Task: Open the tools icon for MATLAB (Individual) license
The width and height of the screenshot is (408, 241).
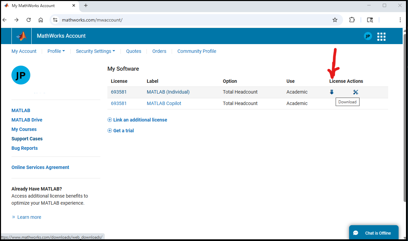Action: (x=355, y=92)
